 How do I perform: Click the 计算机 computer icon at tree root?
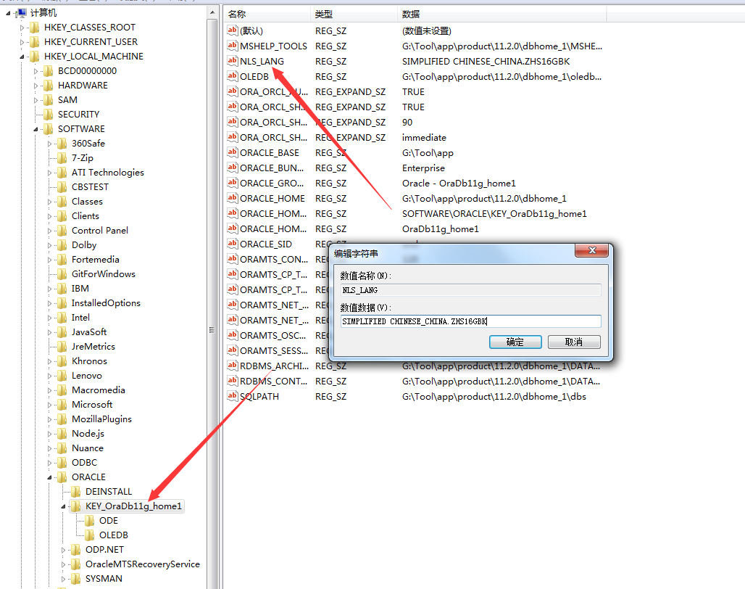click(x=22, y=12)
